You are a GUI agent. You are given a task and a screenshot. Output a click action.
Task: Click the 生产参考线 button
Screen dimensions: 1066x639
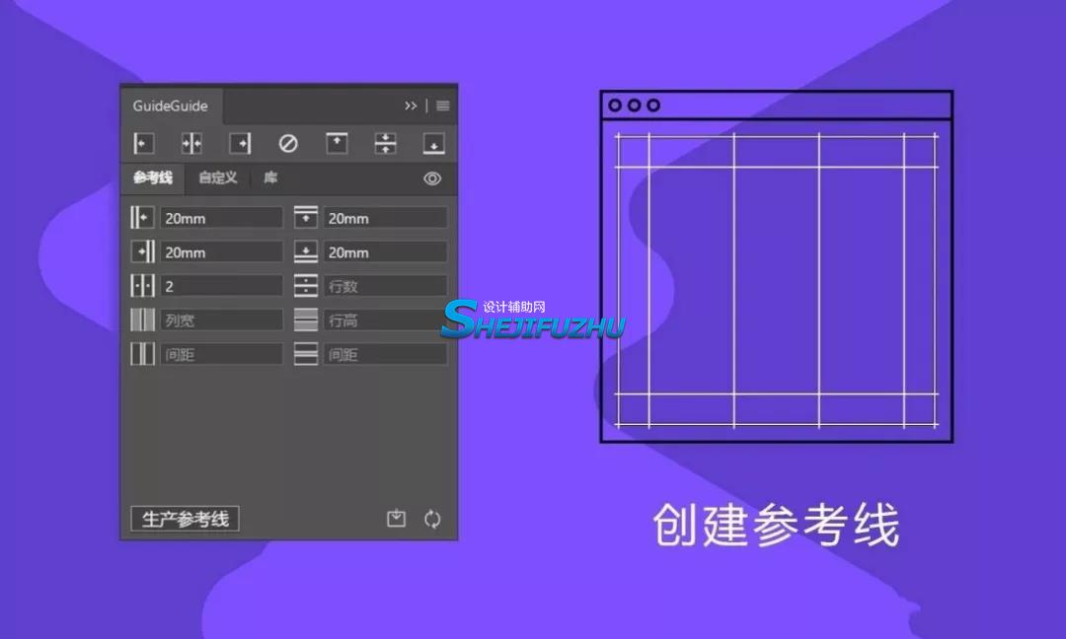tap(185, 519)
